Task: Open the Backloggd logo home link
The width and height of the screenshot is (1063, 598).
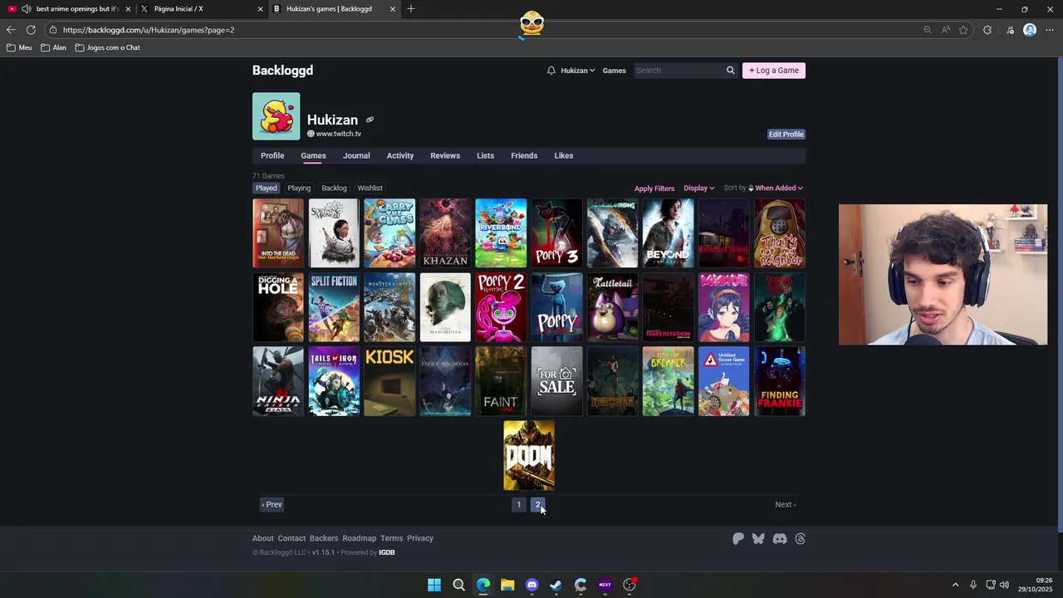Action: coord(282,71)
